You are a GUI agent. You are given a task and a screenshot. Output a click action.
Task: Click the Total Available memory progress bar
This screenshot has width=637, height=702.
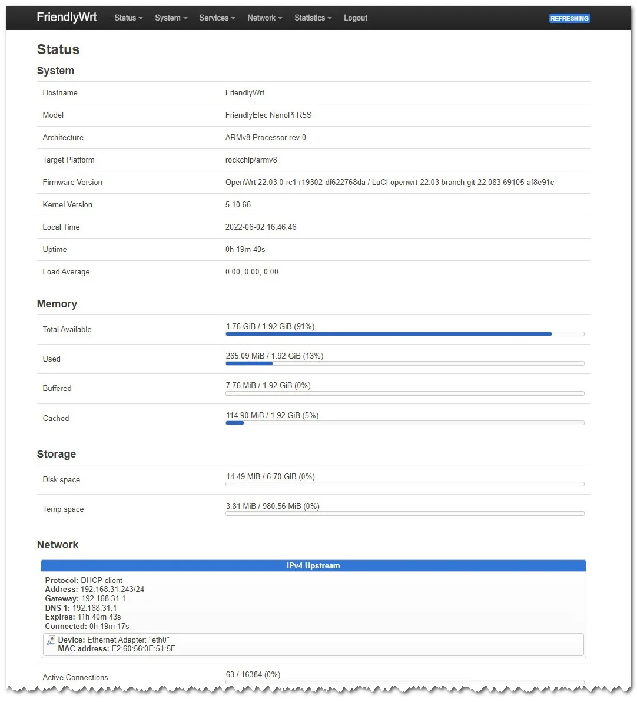point(404,334)
